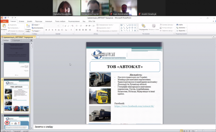Click the Восстановить button
The height and width of the screenshot is (132, 216).
pos(37,28)
